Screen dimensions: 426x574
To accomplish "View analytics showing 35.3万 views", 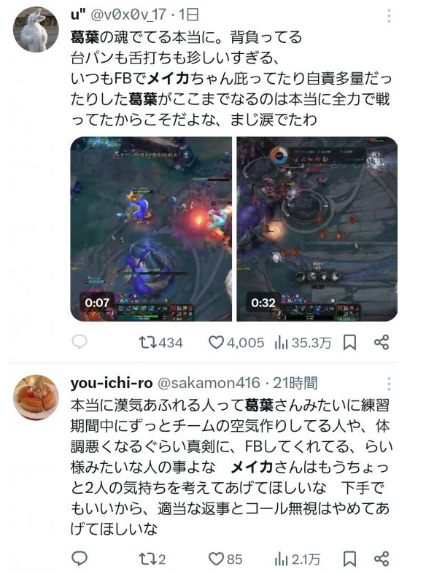I will click(303, 343).
